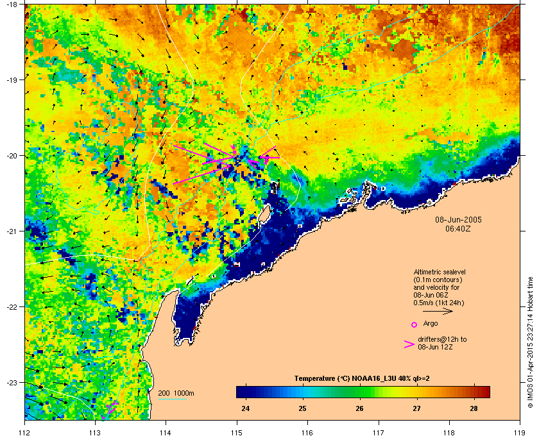Viewport: 539px width, 436px height.
Task: Click the longitude axis label 113
Action: pyautogui.click(x=95, y=433)
